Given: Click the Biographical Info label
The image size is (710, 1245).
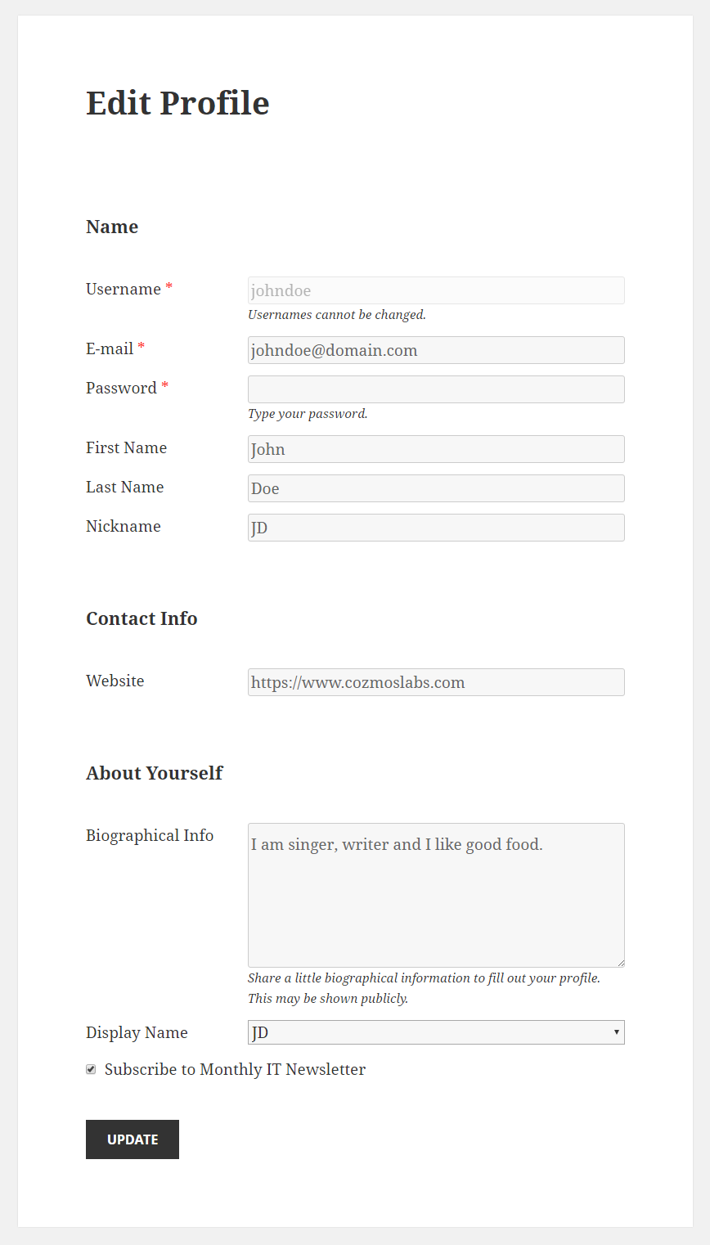Looking at the screenshot, I should (150, 835).
